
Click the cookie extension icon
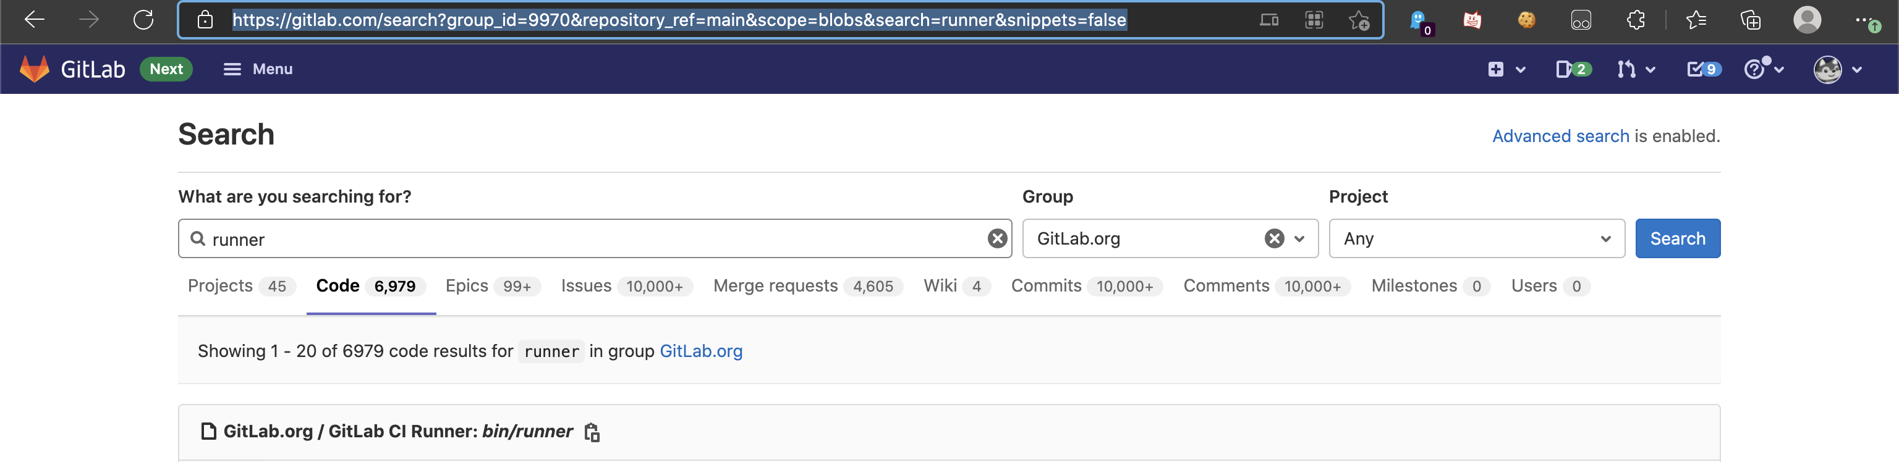1526,20
